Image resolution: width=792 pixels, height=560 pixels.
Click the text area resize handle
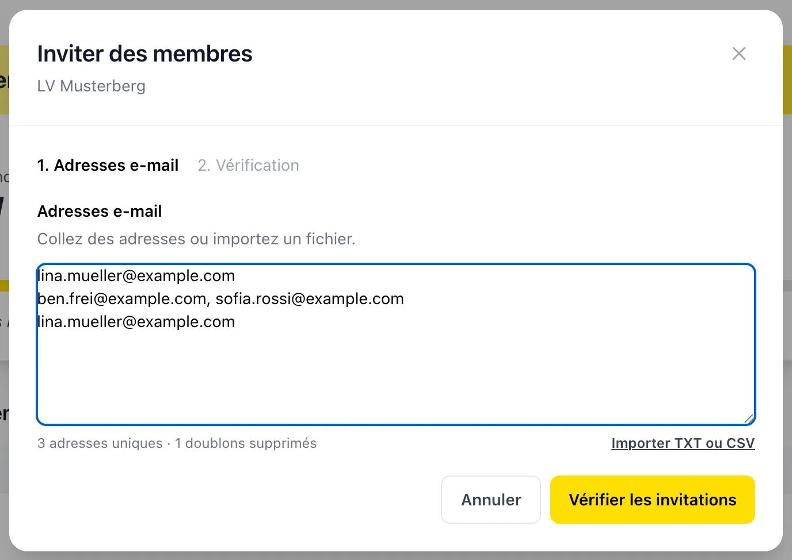pyautogui.click(x=748, y=419)
